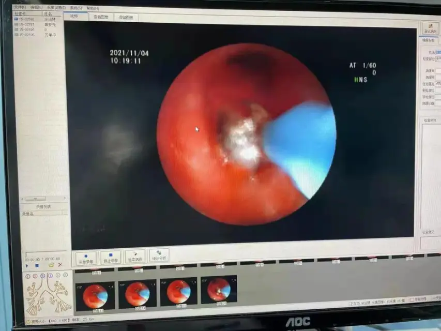Click the red X delete icon
The width and height of the screenshot is (441, 331).
point(60,265)
